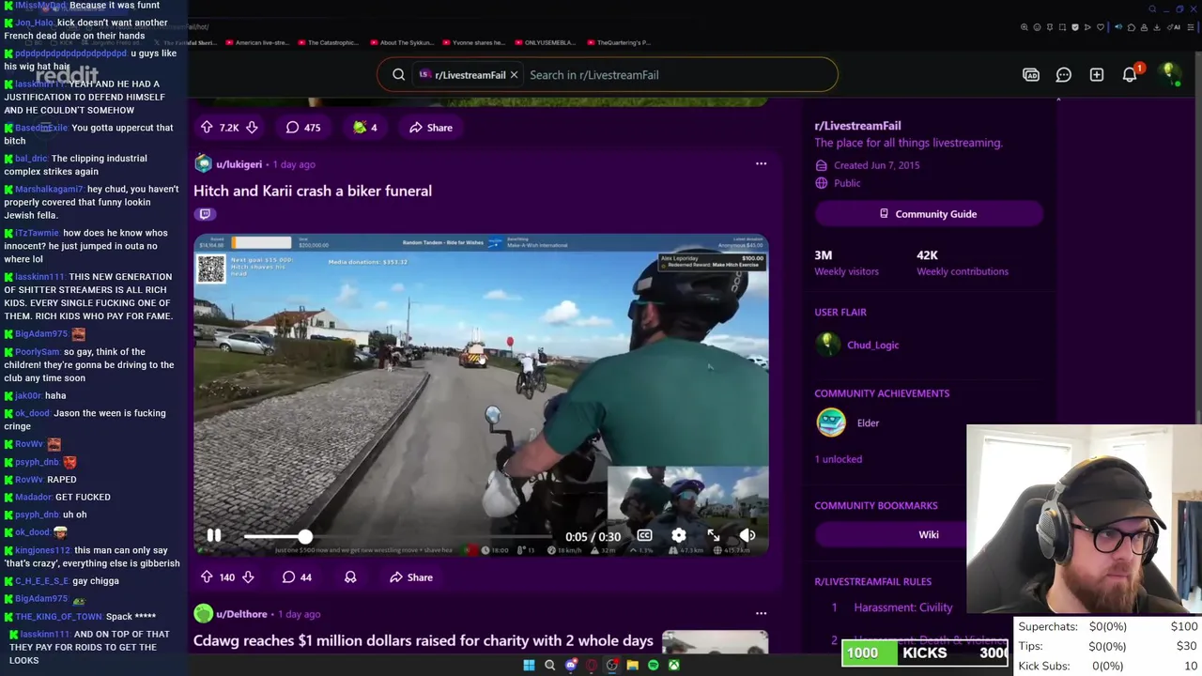Remove the r/LivestreamFail search filter chip
Screen dimensions: 1202x676
[514, 75]
